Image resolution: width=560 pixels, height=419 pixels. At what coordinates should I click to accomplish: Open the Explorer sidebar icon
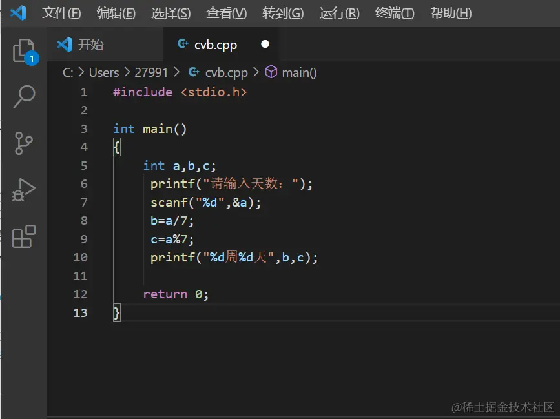pyautogui.click(x=24, y=52)
